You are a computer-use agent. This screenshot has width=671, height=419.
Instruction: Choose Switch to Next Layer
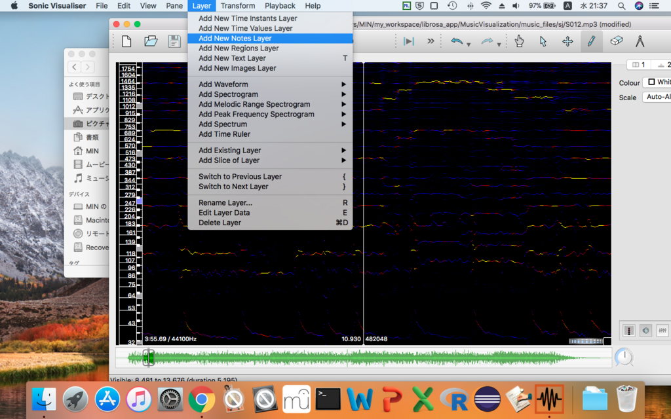pos(270,187)
